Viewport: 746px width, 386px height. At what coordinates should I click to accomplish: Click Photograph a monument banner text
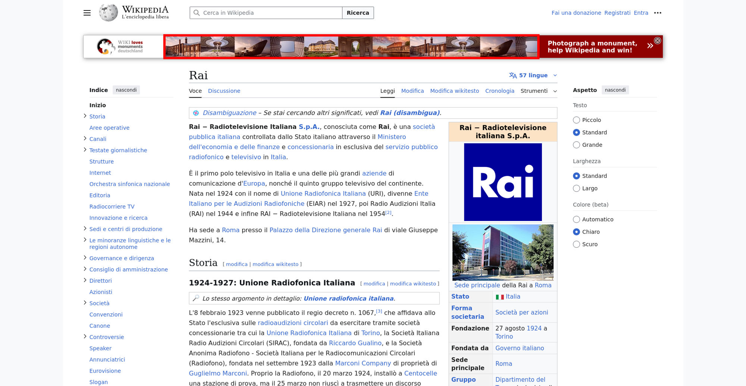coord(592,47)
